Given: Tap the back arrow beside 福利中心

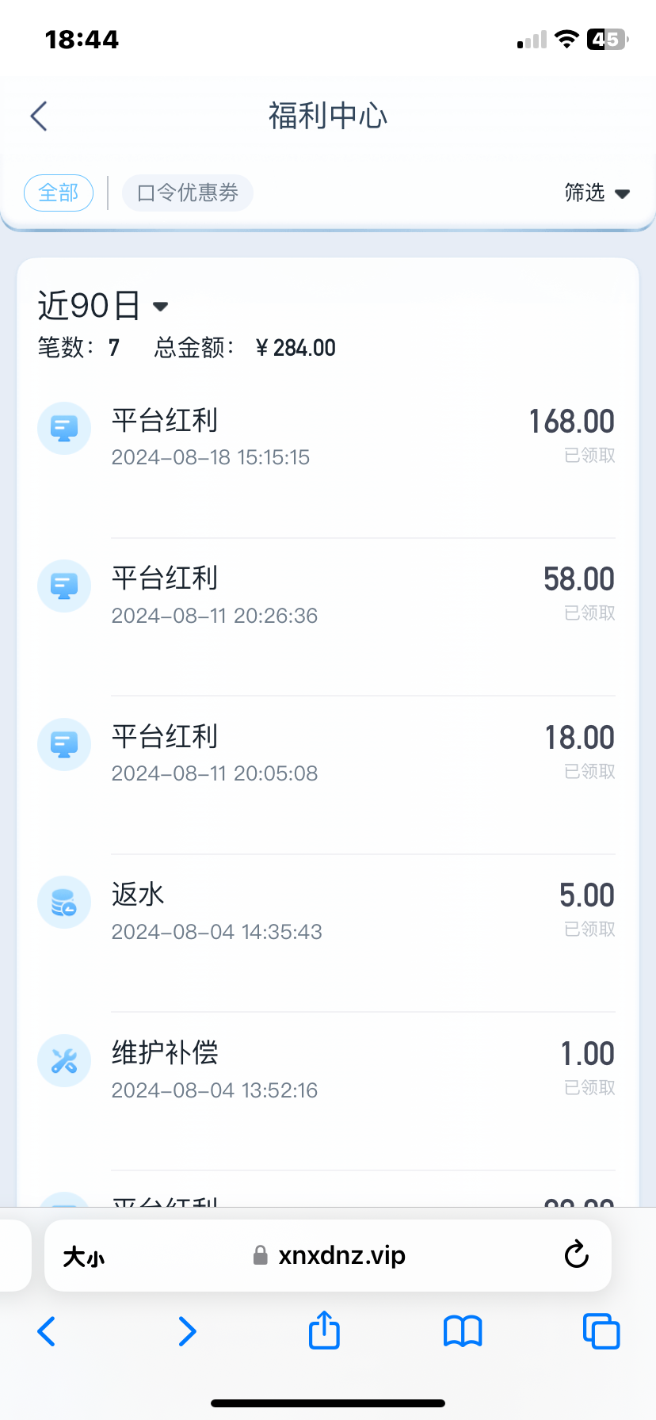Looking at the screenshot, I should [x=39, y=116].
